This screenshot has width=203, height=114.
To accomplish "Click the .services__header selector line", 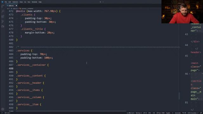I will coord(29,83).
